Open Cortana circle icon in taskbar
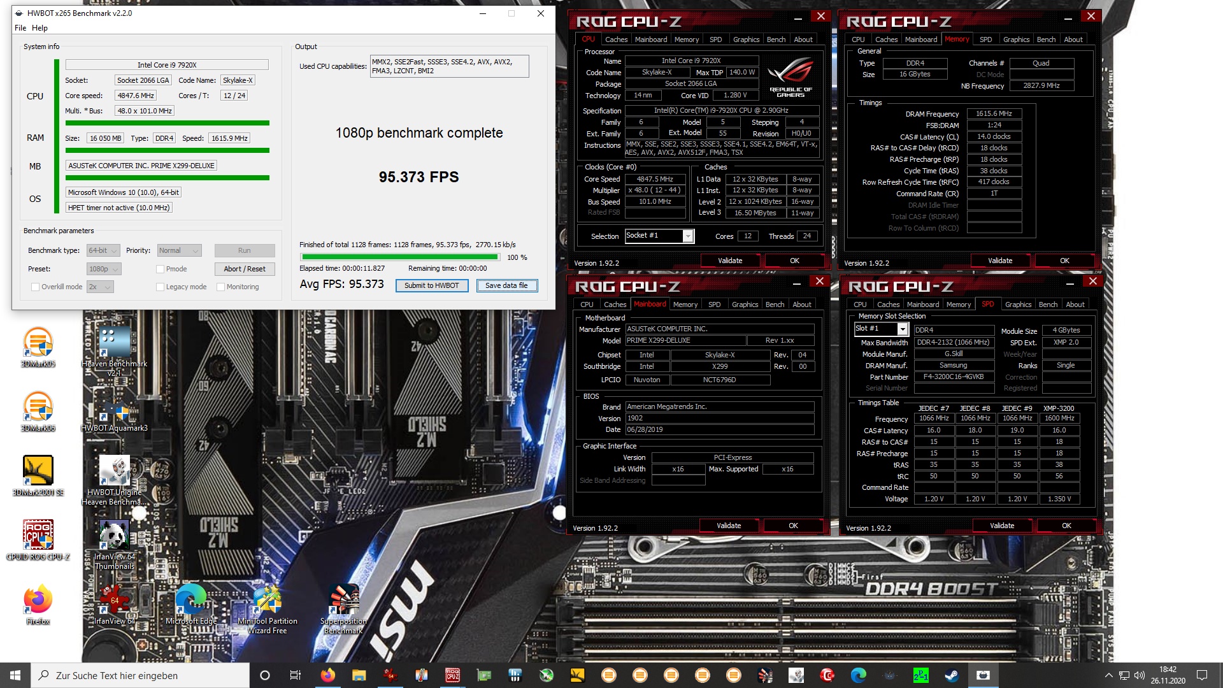1223x688 pixels. tap(265, 675)
